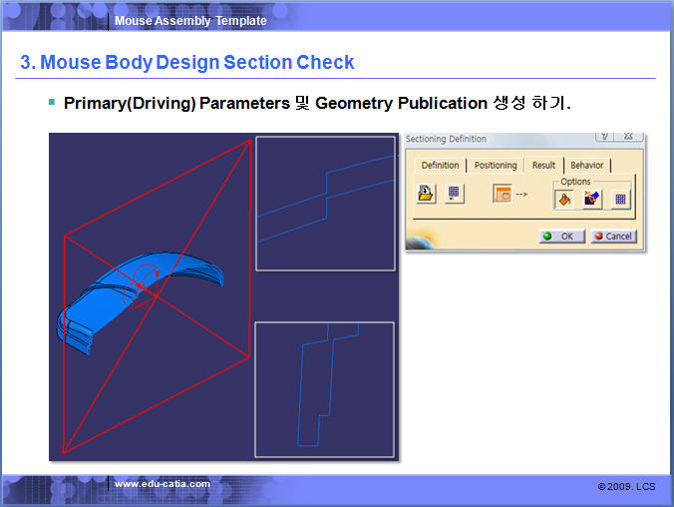Go to the Behavior tab
Image resolution: width=674 pixels, height=507 pixels.
click(586, 165)
